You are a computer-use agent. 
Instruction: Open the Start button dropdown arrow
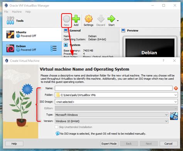point(118,20)
